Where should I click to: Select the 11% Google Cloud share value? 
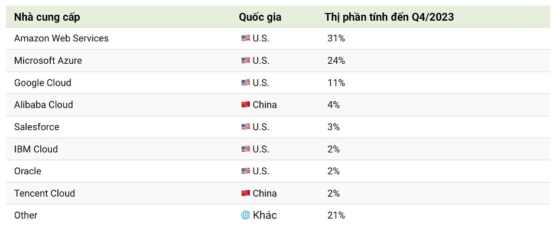[x=336, y=83]
